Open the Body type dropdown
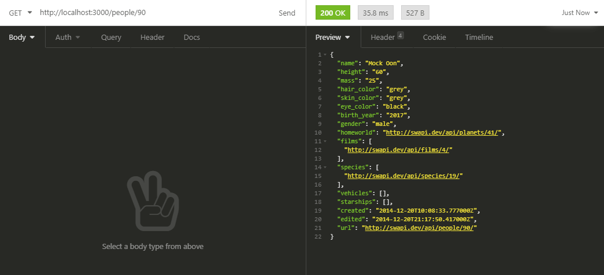 coord(22,38)
